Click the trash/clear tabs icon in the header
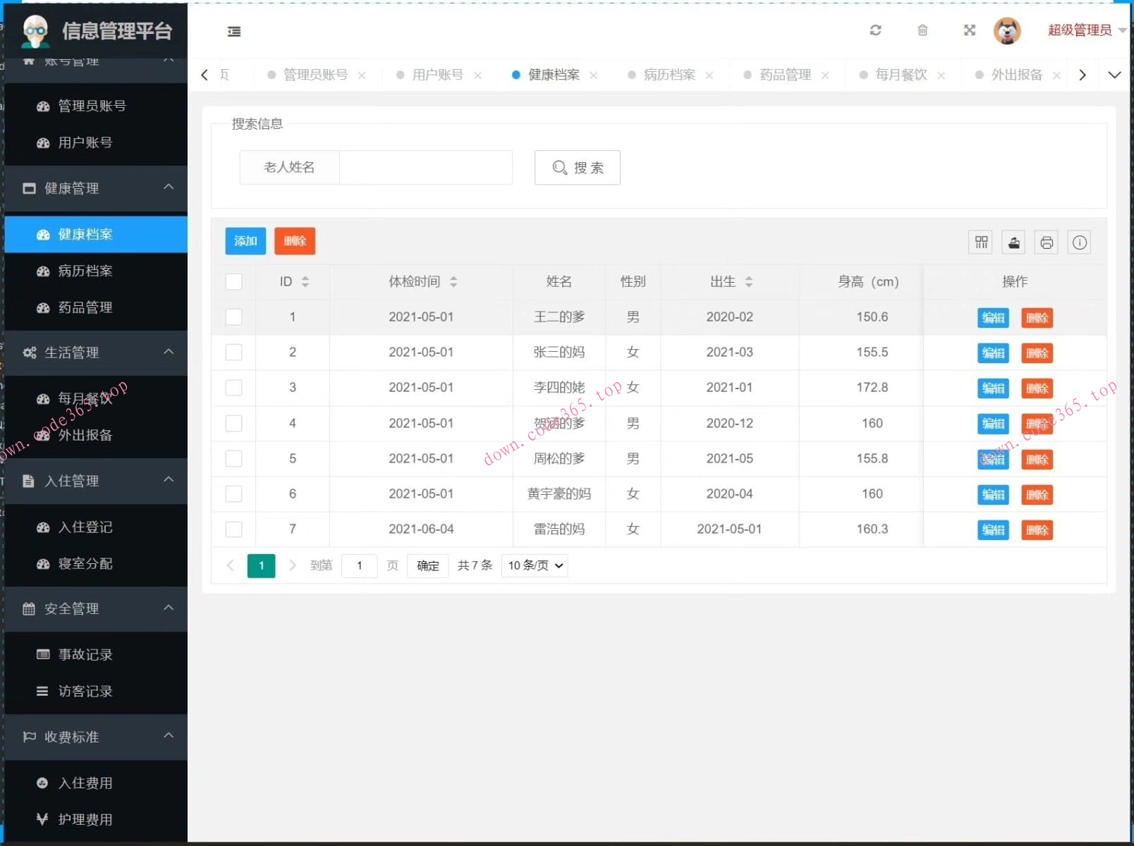 [x=923, y=31]
